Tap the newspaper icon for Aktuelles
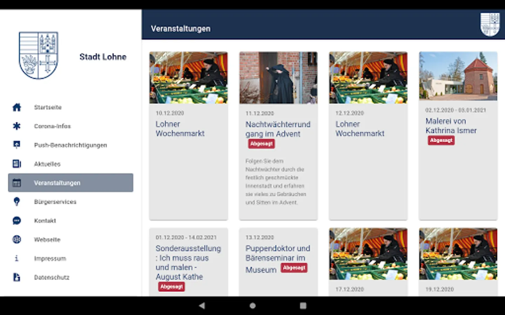 [x=16, y=164]
